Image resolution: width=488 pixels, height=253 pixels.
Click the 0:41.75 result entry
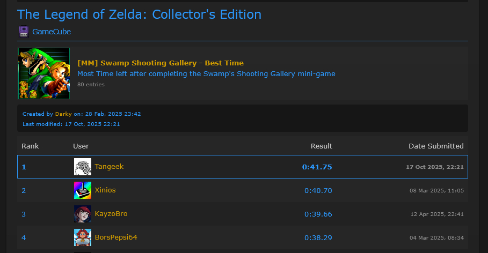[317, 167]
